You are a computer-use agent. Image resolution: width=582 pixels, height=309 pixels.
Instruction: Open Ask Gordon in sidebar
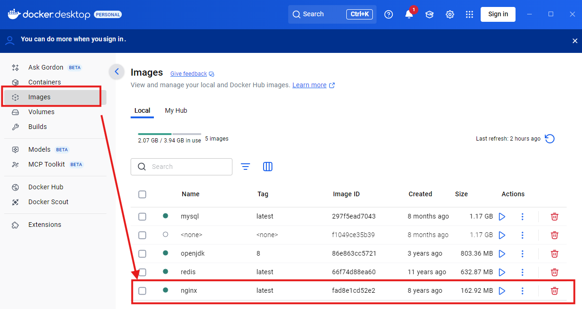[55, 68]
